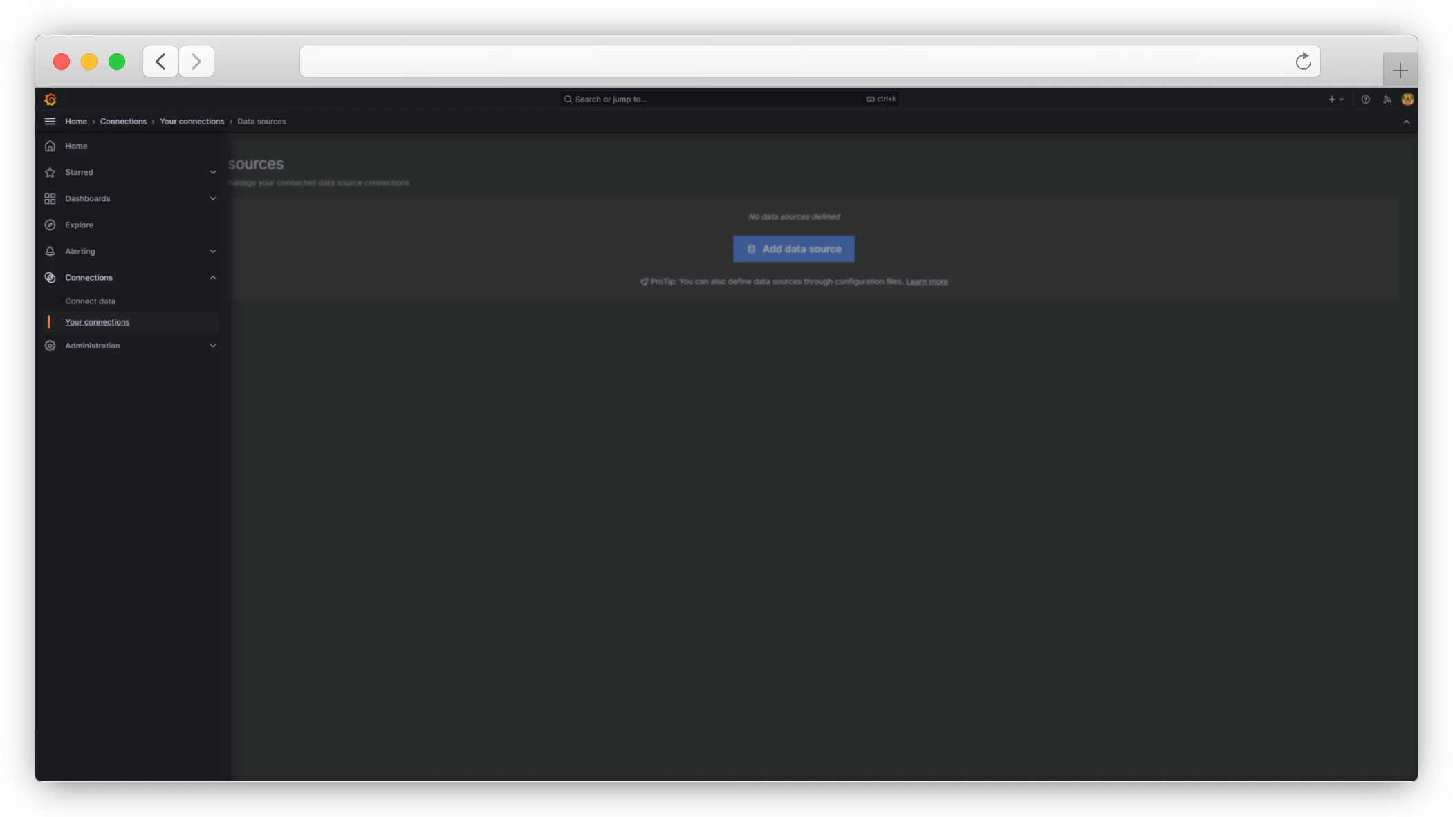This screenshot has width=1453, height=817.
Task: Collapse the breadcrumb bar with the chevron
Action: click(x=1405, y=122)
